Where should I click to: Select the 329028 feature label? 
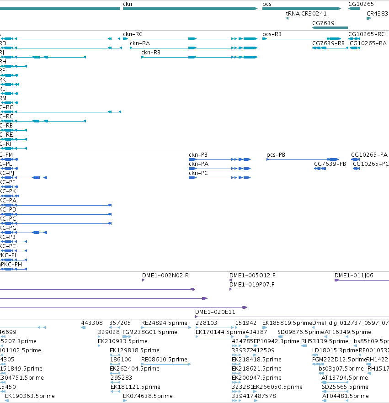click(x=108, y=332)
